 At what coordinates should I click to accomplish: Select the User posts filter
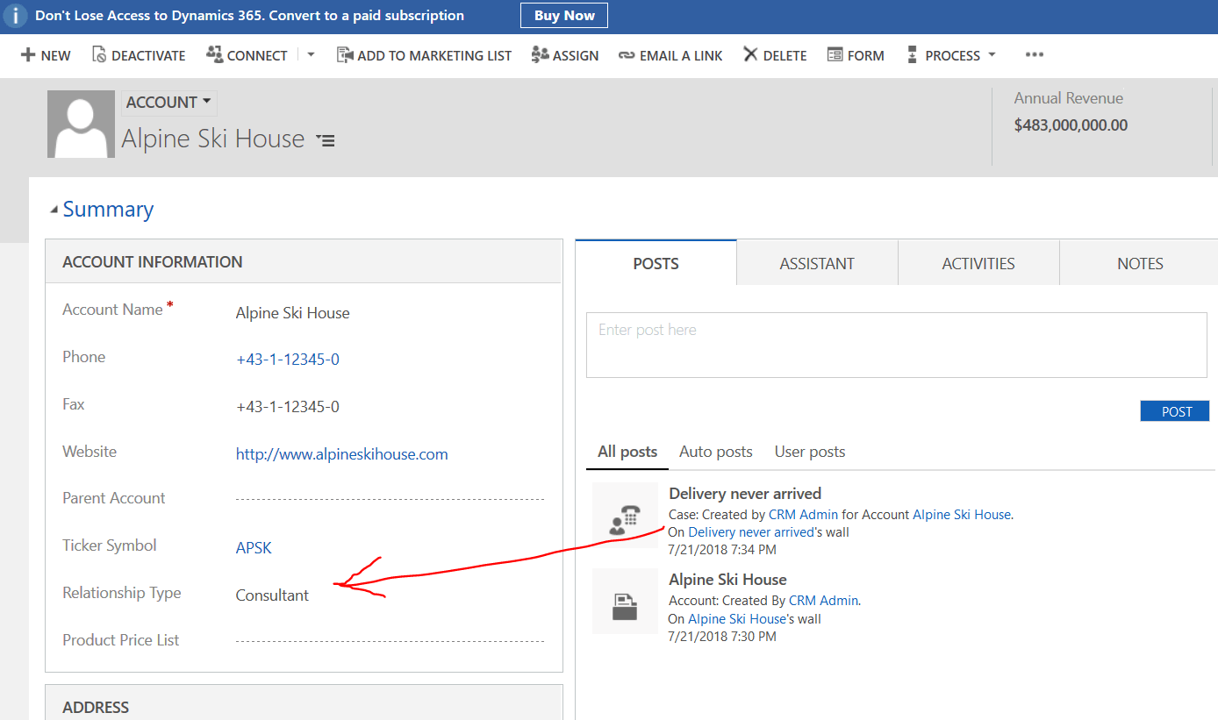click(810, 452)
